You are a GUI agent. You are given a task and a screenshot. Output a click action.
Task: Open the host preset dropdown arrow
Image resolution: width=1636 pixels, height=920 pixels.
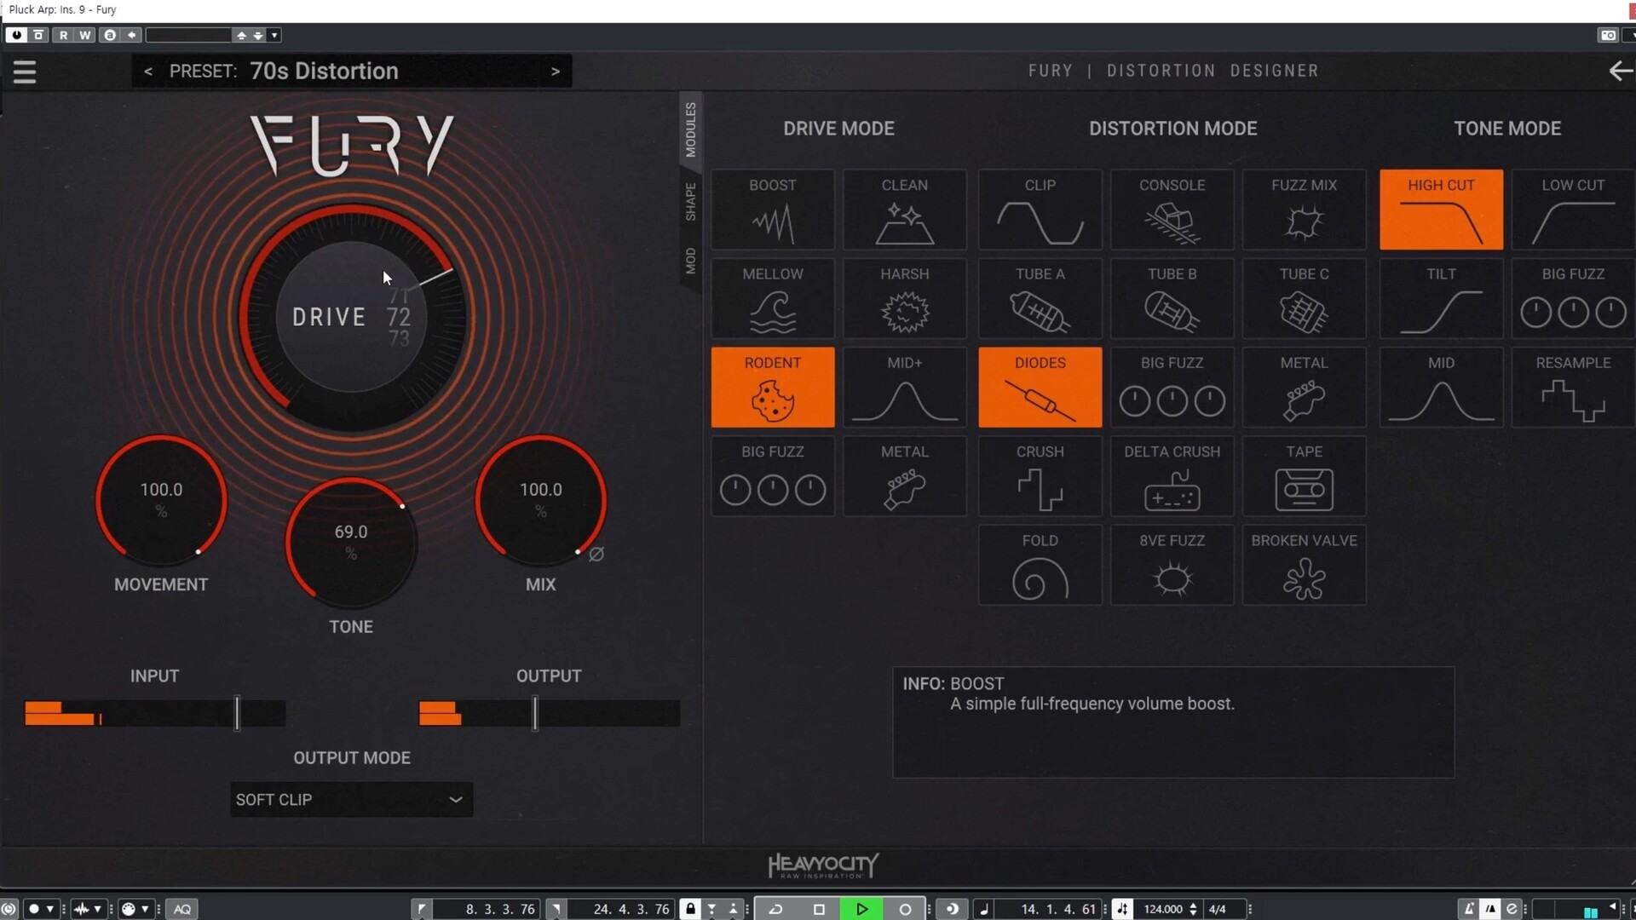pyautogui.click(x=274, y=35)
